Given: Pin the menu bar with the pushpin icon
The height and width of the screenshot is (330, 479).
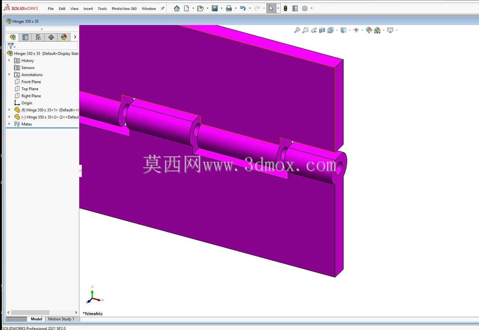Looking at the screenshot, I should tap(163, 8).
